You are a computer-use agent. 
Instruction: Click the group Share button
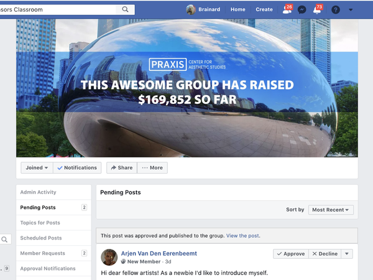click(x=122, y=167)
